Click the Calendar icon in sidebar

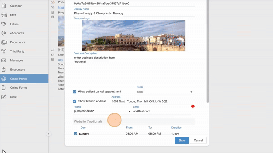[x=4, y=6]
